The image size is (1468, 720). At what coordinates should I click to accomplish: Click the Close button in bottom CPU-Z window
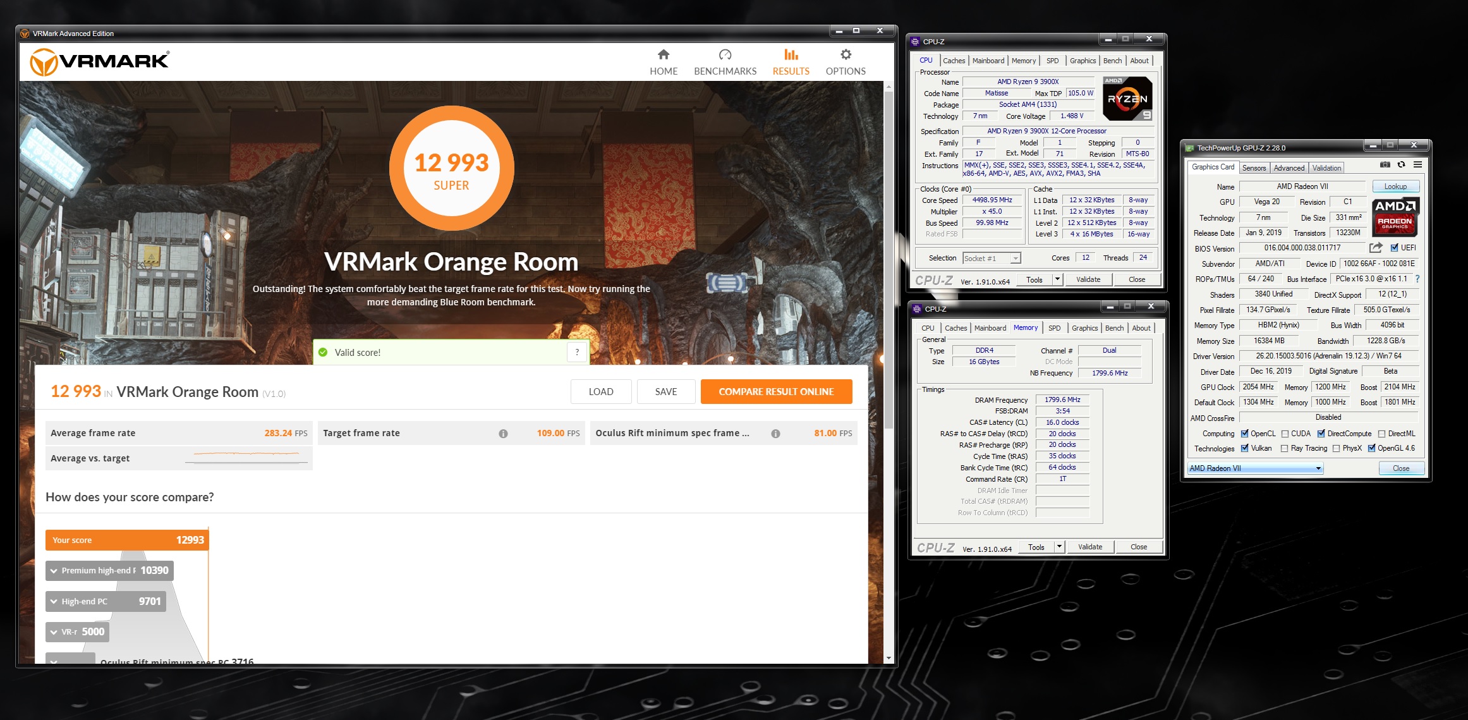pyautogui.click(x=1139, y=547)
